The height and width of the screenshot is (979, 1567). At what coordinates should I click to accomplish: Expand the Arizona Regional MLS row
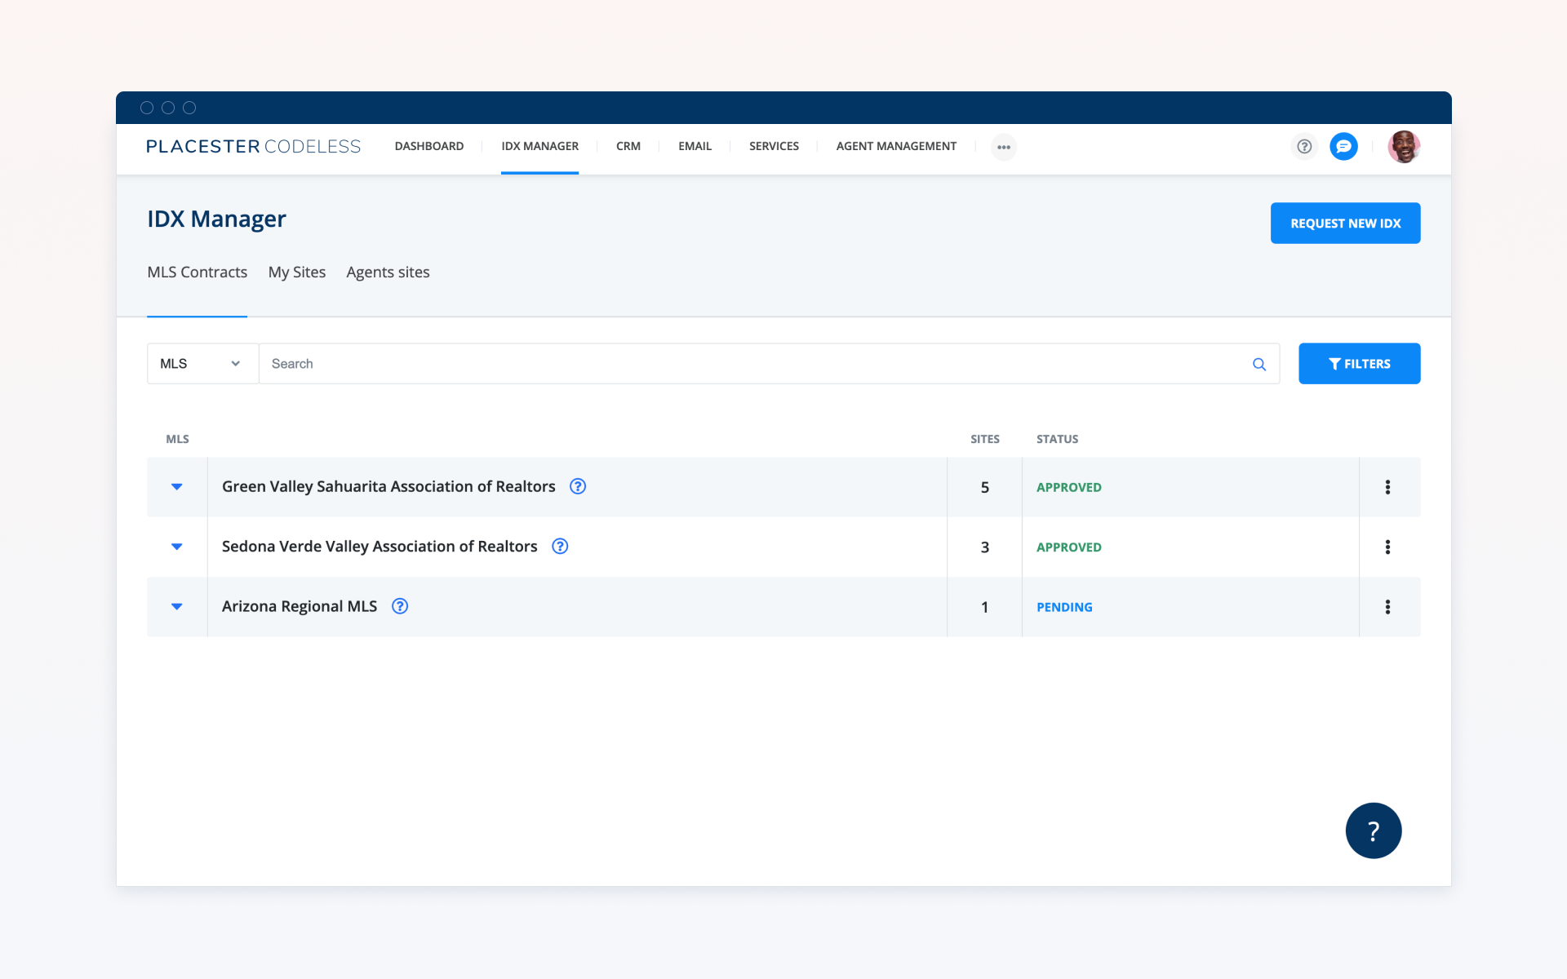click(176, 607)
